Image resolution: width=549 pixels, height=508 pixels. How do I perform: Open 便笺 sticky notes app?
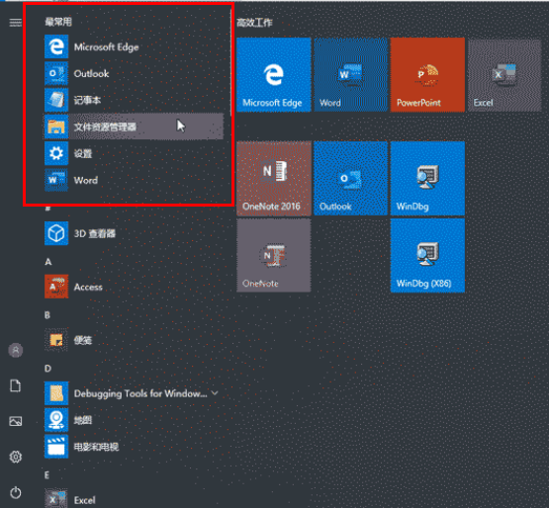pos(134,340)
